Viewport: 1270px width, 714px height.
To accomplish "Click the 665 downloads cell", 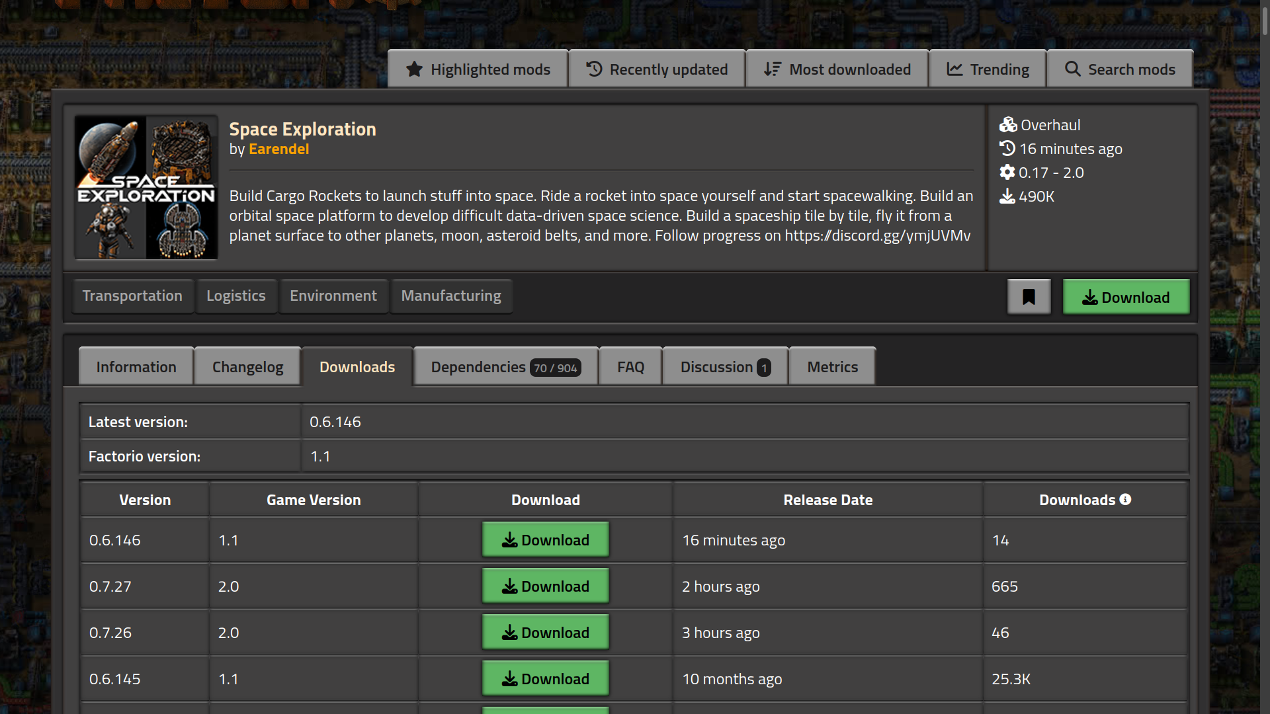I will click(1085, 586).
